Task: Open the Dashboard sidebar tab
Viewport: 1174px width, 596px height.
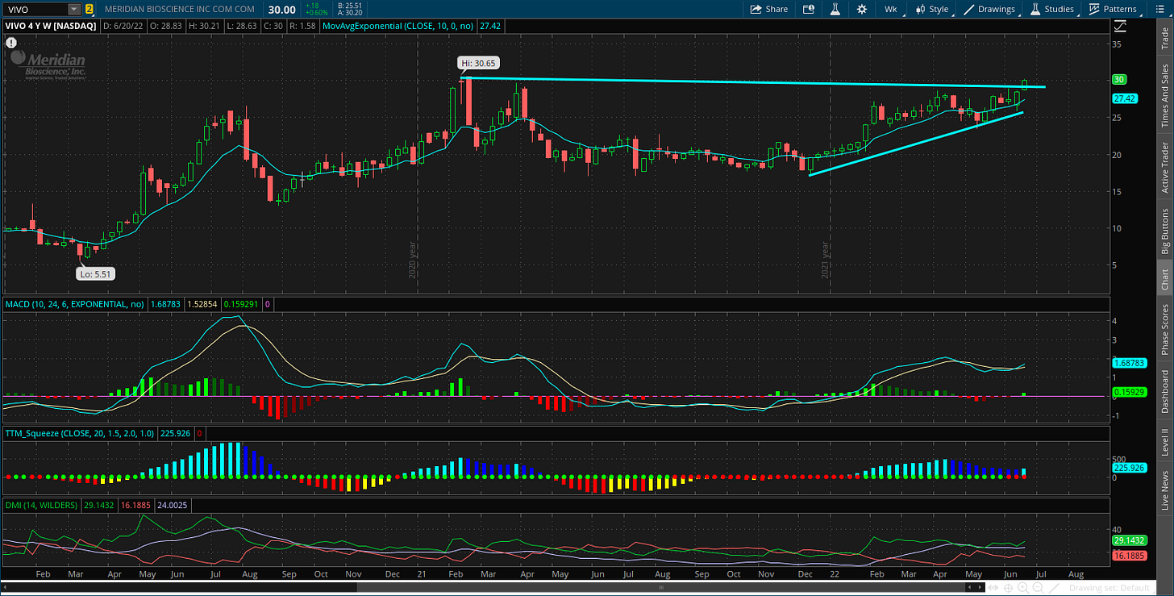Action: [1164, 391]
